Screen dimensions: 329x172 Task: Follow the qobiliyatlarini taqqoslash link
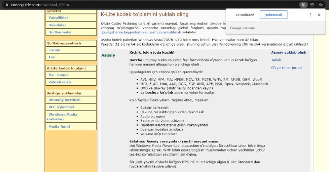[x=121, y=32]
